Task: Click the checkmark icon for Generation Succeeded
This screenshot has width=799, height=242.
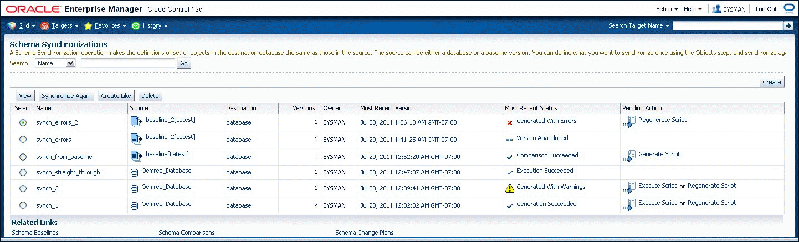Action: 510,206
